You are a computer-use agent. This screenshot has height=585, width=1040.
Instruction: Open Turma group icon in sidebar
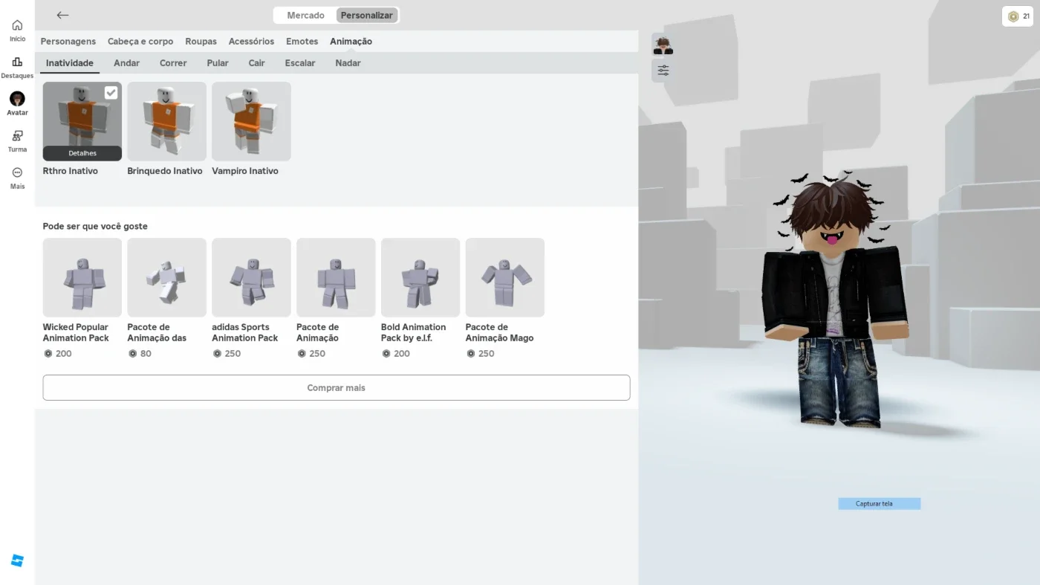17,135
